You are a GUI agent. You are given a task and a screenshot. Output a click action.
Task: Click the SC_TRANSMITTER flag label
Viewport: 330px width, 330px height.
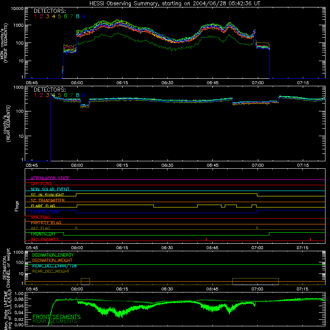click(x=48, y=200)
